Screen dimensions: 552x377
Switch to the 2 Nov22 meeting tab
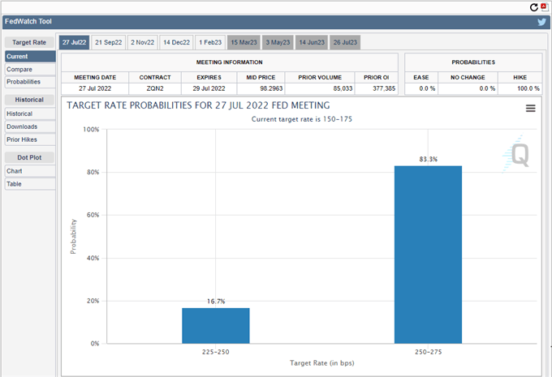click(x=143, y=42)
